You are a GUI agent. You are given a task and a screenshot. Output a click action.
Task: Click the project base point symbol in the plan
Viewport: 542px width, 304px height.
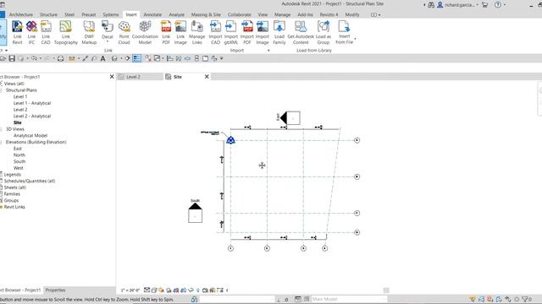(230, 140)
